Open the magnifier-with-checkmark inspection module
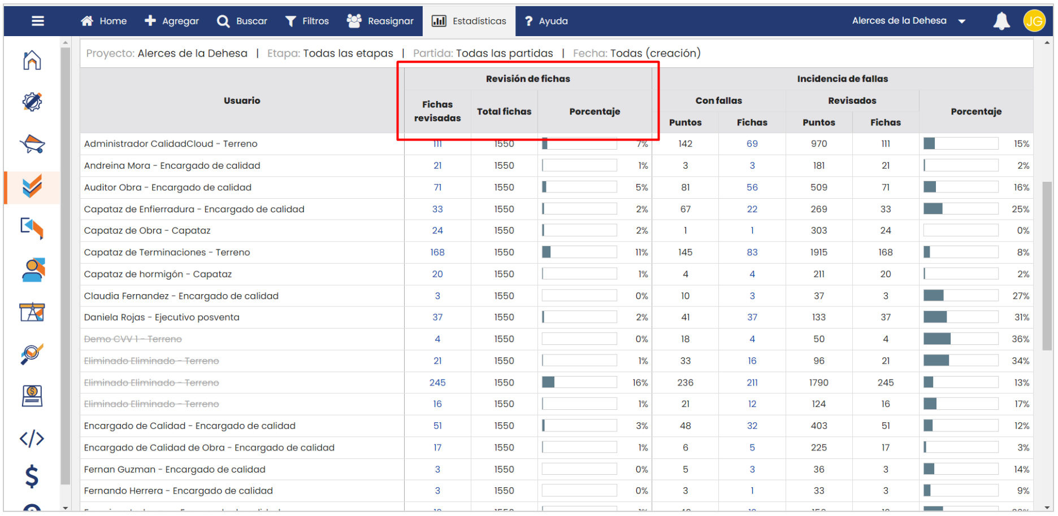The height and width of the screenshot is (516, 1058). tap(32, 354)
